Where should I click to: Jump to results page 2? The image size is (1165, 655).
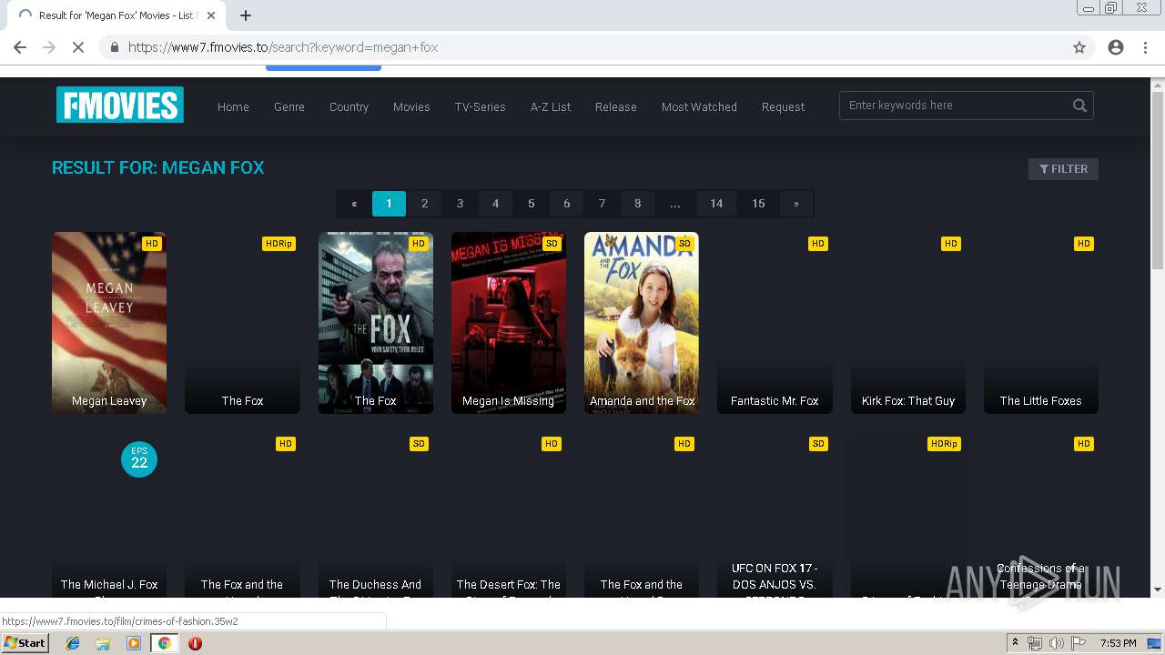tap(424, 204)
